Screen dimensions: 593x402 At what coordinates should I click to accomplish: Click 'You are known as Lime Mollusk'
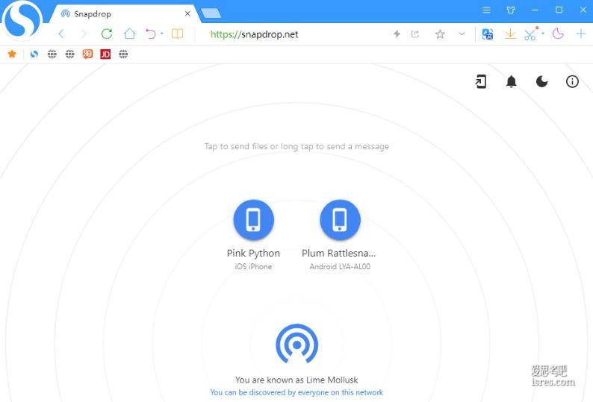click(296, 380)
